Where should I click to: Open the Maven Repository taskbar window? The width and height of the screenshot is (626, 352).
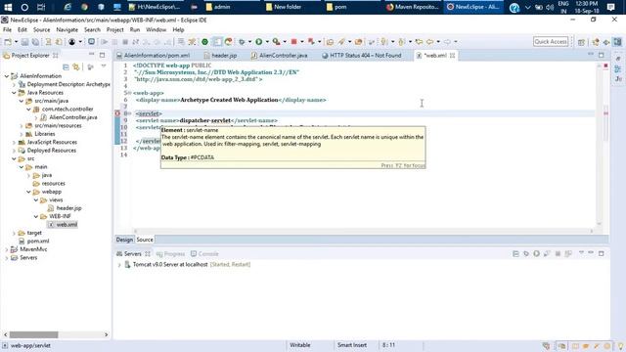(413, 7)
